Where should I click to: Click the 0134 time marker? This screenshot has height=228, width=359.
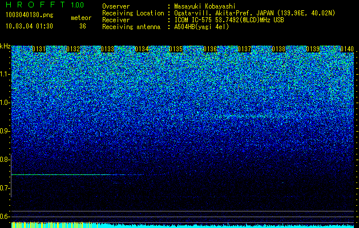click(x=142, y=49)
